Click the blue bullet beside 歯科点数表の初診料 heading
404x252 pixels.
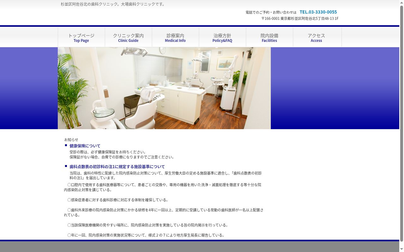[66, 166]
